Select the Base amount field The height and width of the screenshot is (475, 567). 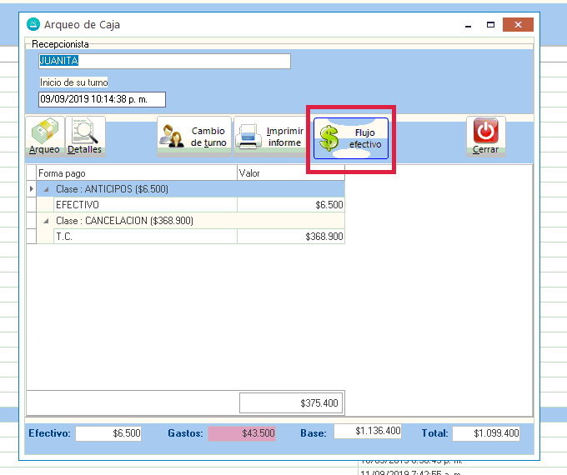[x=368, y=432]
